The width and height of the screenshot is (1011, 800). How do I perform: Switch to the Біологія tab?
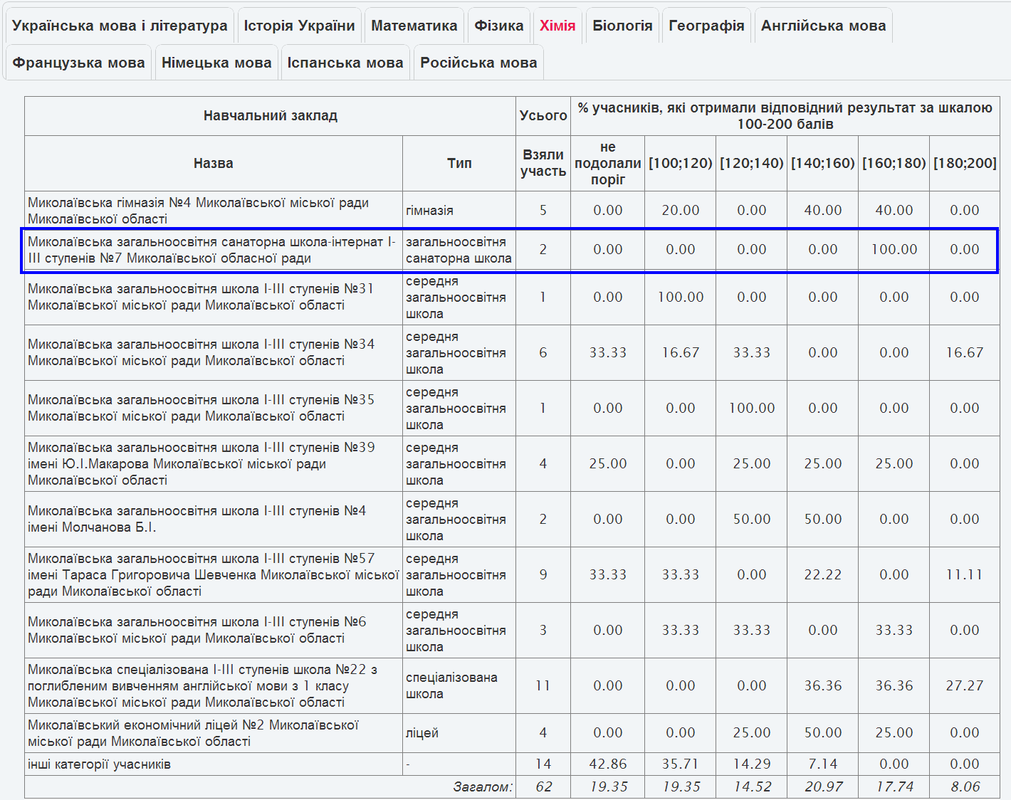point(622,26)
